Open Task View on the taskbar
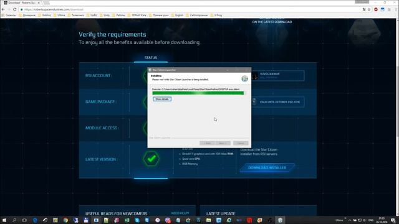This screenshot has width=399, height=224. [24, 220]
